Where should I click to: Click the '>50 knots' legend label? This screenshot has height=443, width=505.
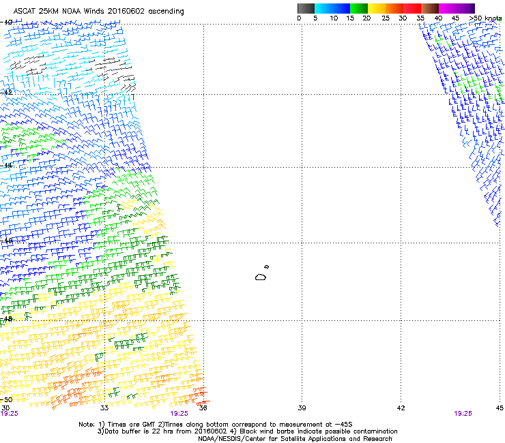click(x=486, y=18)
